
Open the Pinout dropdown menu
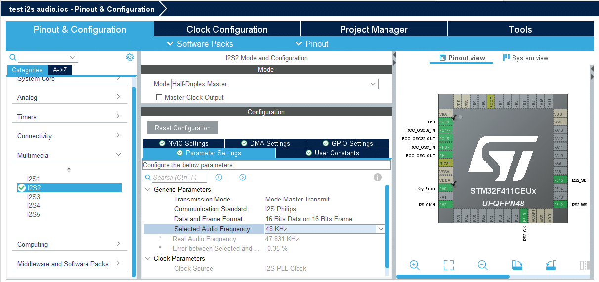pyautogui.click(x=312, y=44)
